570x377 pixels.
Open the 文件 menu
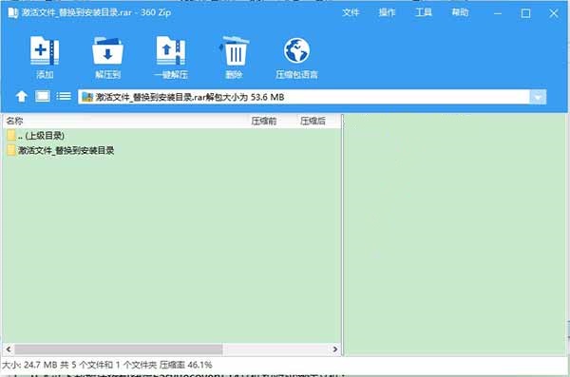(351, 12)
